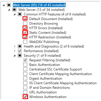Select 'Digest Authentication' text
Viewport: 101px width, 101px height.
(x=46, y=78)
